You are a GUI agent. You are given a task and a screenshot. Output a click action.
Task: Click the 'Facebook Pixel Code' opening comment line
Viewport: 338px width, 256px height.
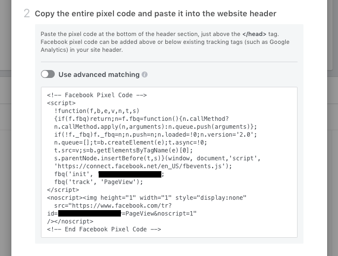tap(97, 95)
